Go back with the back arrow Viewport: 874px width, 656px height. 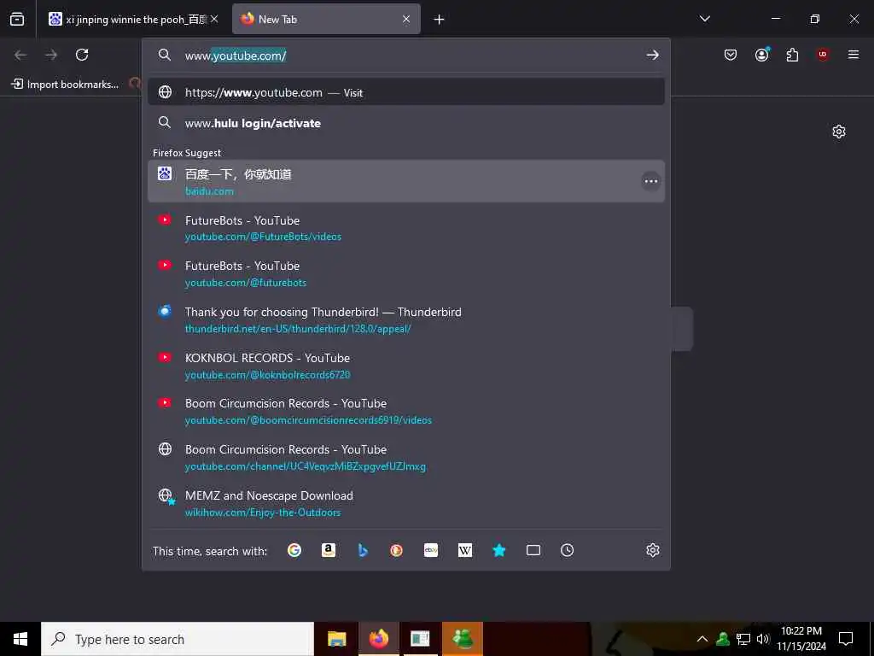[x=20, y=55]
